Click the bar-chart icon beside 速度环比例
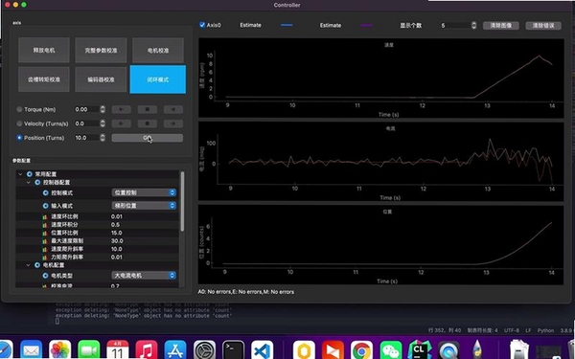Screen dimensions: 575x359 pos(45,216)
